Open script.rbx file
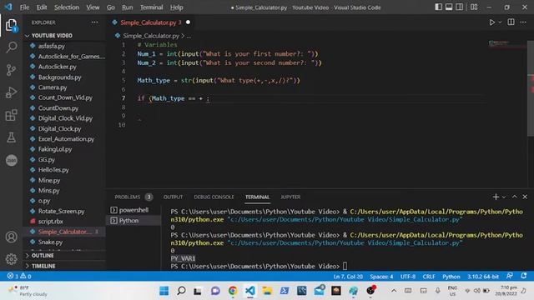 (50, 221)
